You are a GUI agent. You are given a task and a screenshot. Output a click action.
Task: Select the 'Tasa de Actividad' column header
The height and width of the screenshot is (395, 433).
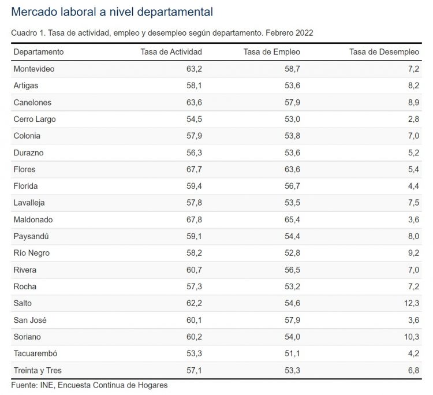[171, 52]
